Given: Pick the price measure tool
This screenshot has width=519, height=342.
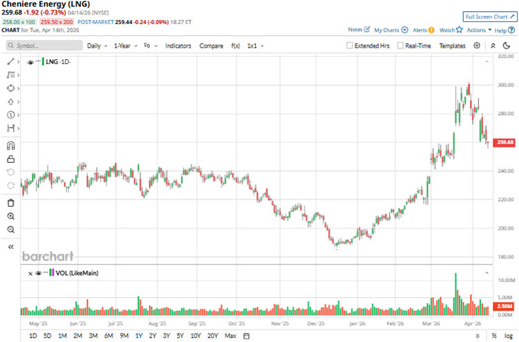Looking at the screenshot, I should coord(10,128).
